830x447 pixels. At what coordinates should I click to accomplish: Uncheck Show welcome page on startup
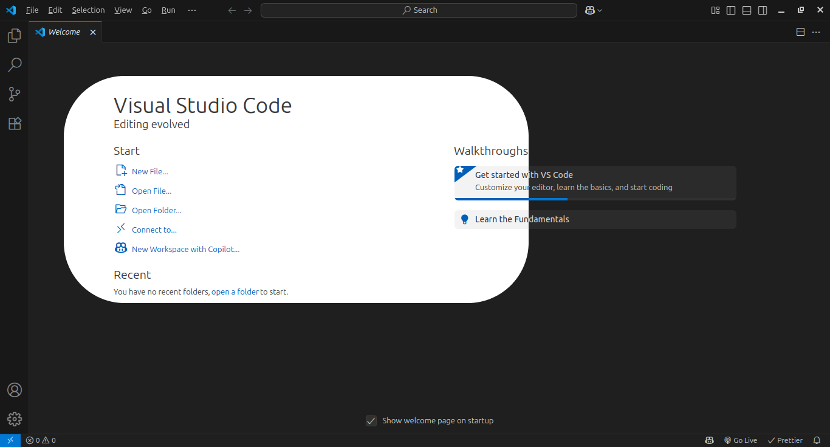click(371, 420)
